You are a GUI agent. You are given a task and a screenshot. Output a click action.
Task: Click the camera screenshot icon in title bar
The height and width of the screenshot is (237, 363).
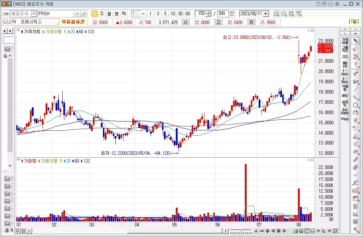pyautogui.click(x=331, y=4)
